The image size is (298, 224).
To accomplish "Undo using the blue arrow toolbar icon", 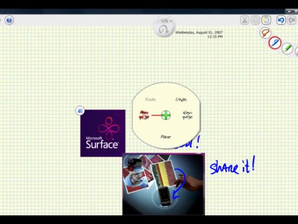I will [x=281, y=20].
